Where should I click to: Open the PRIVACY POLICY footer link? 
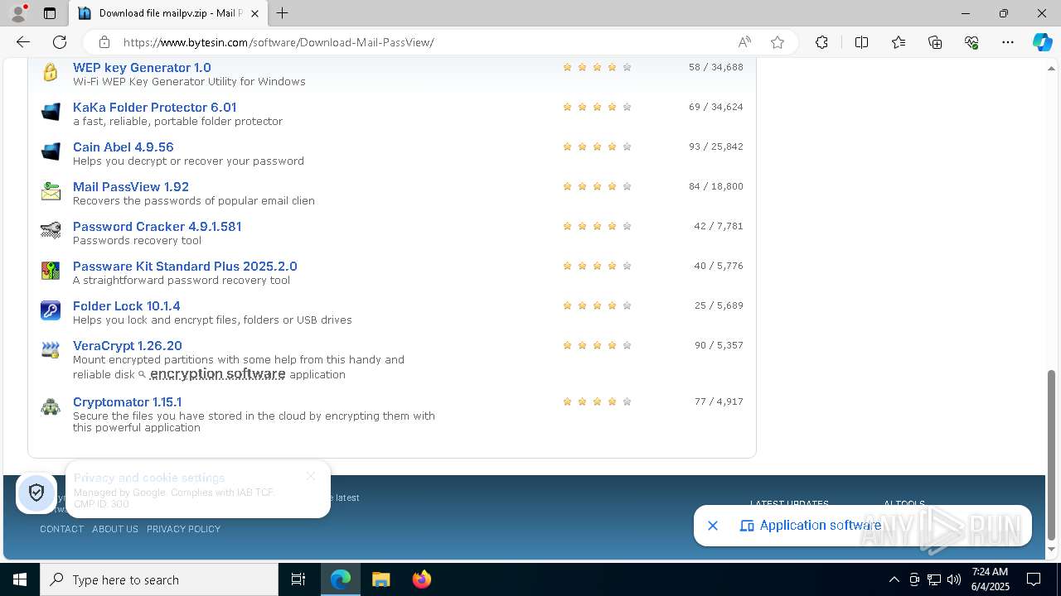pos(183,529)
